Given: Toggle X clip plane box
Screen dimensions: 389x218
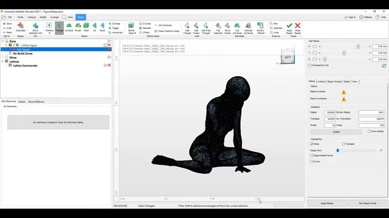Looking at the screenshot, I should [x=315, y=47].
